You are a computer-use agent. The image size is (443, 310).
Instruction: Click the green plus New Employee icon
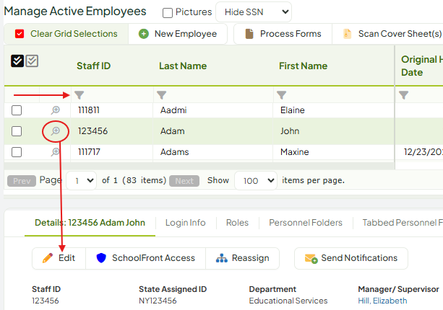point(144,34)
